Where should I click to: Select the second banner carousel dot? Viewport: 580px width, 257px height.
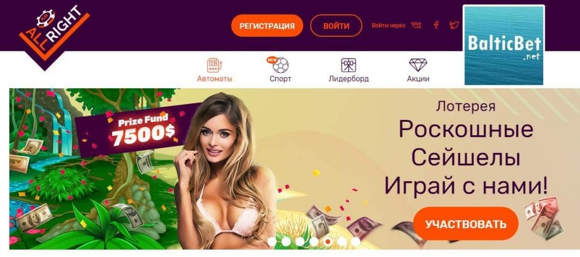[x=286, y=242]
